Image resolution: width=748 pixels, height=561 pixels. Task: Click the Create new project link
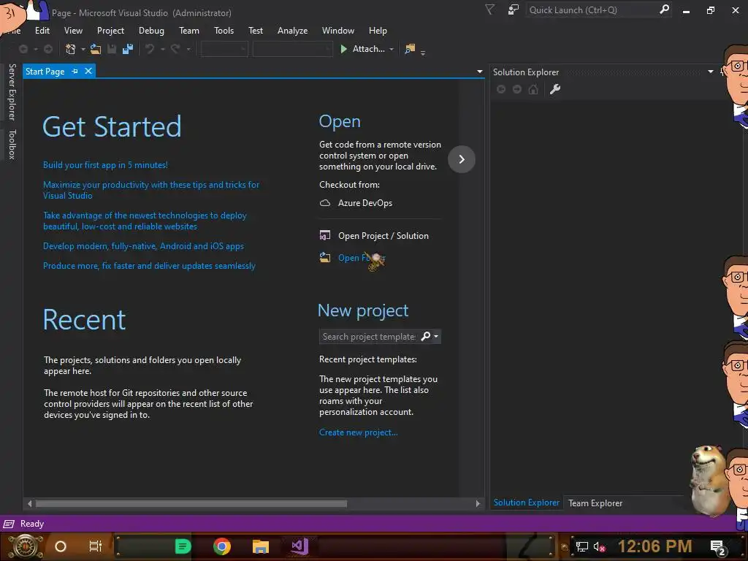pos(358,432)
